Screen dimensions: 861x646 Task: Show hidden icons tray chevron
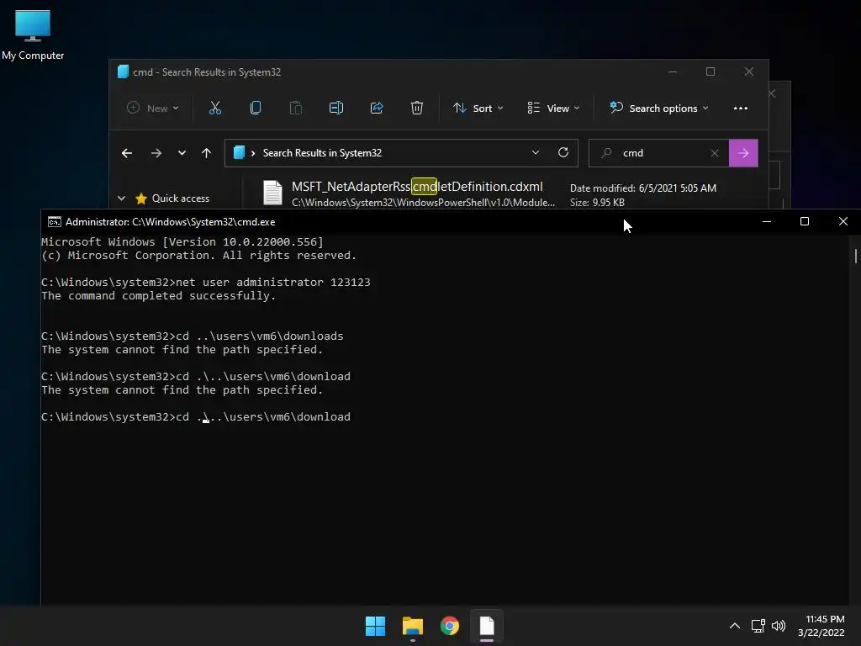click(x=735, y=626)
